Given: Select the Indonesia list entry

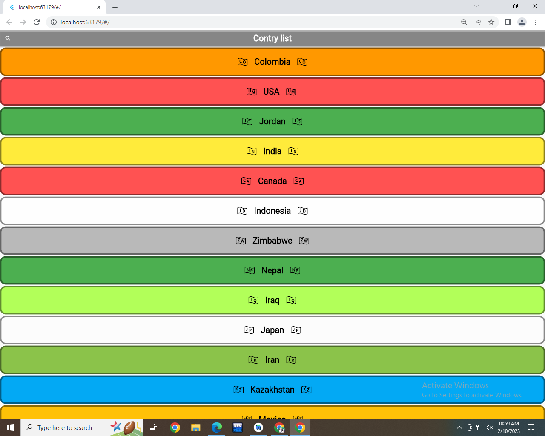Looking at the screenshot, I should pos(272,210).
